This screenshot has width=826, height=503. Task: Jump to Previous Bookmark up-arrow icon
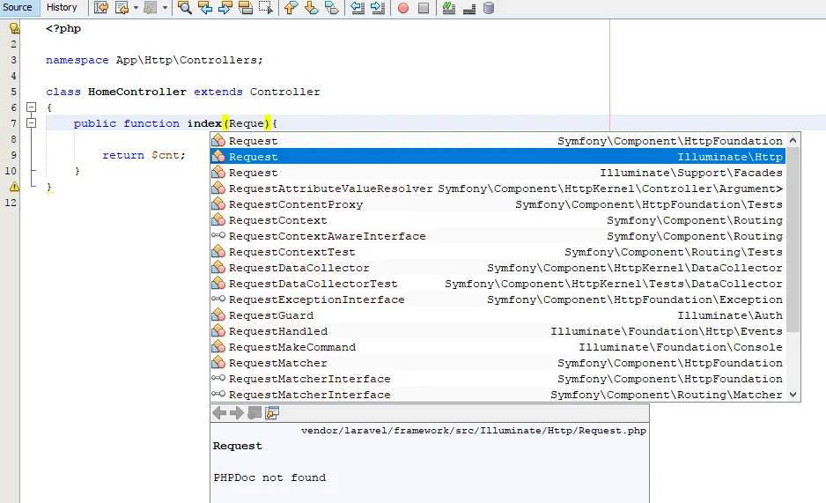pyautogui.click(x=291, y=8)
